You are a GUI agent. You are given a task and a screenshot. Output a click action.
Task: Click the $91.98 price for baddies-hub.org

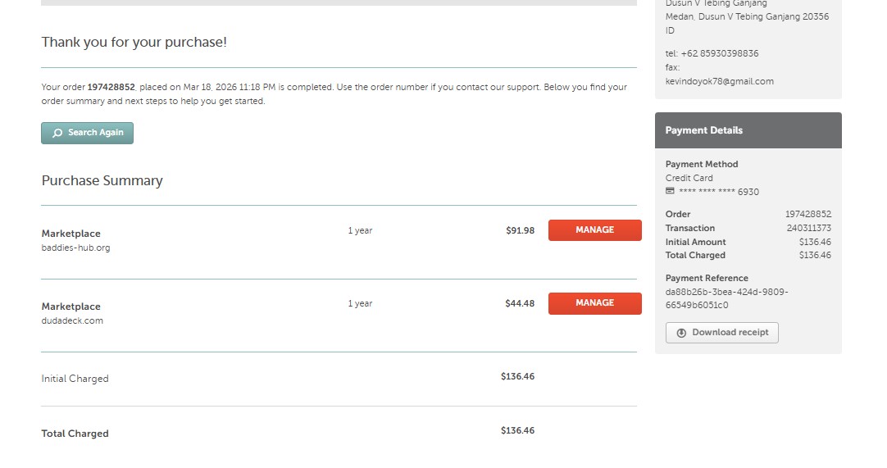(x=520, y=230)
